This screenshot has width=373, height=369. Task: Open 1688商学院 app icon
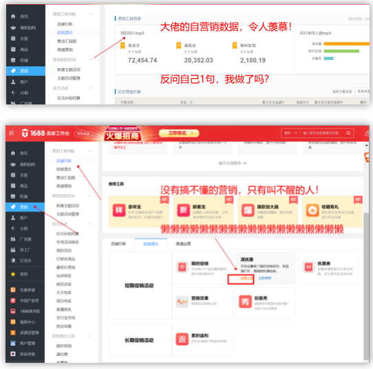pyautogui.click(x=13, y=311)
